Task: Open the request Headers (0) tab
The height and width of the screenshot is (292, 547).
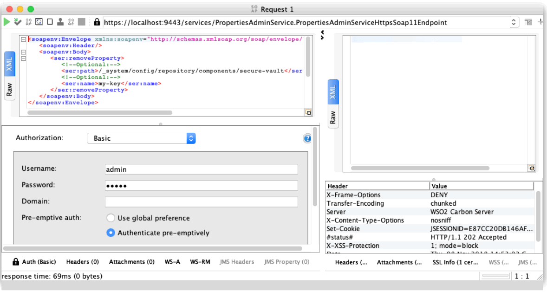Action: 82,262
